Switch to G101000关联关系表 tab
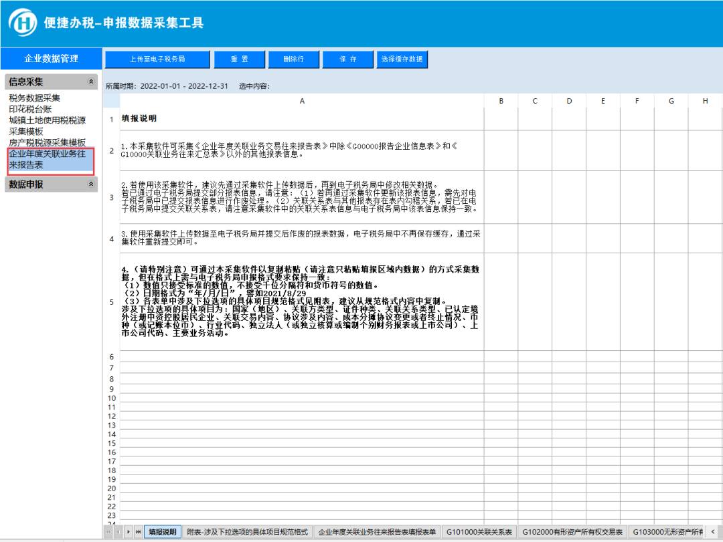This screenshot has width=723, height=542. (479, 532)
